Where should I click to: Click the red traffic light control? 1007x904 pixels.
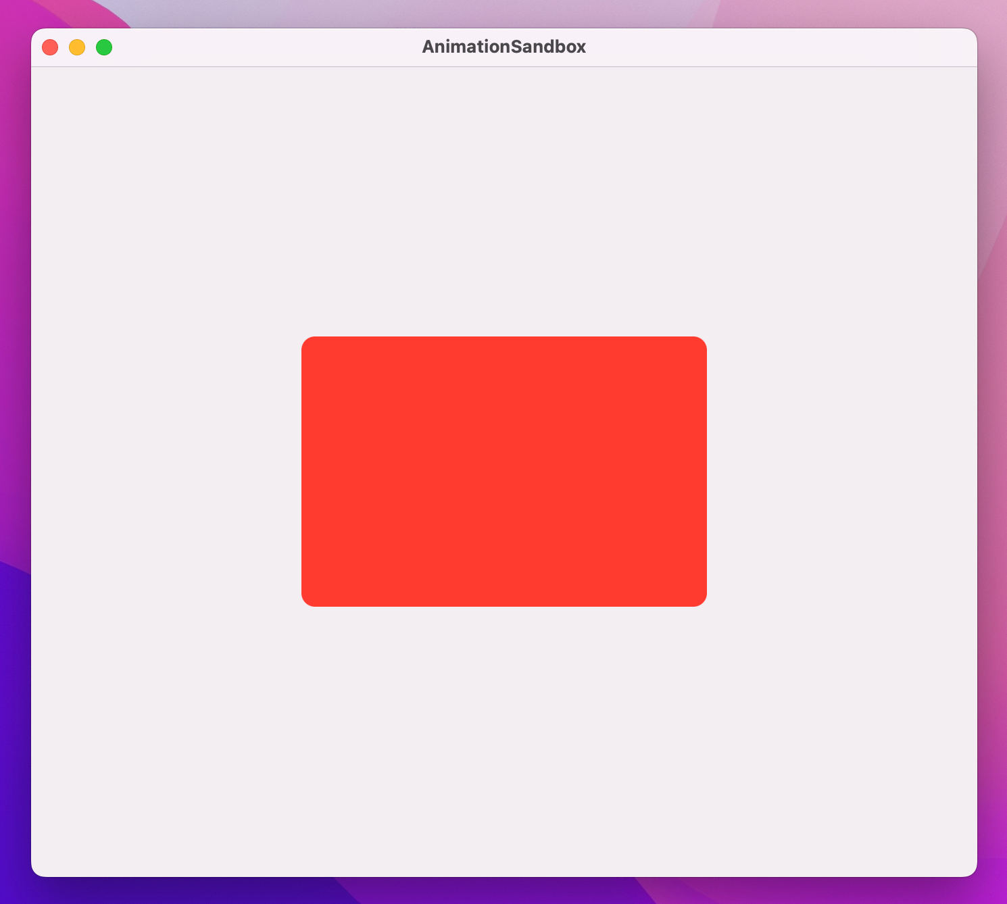click(x=51, y=47)
